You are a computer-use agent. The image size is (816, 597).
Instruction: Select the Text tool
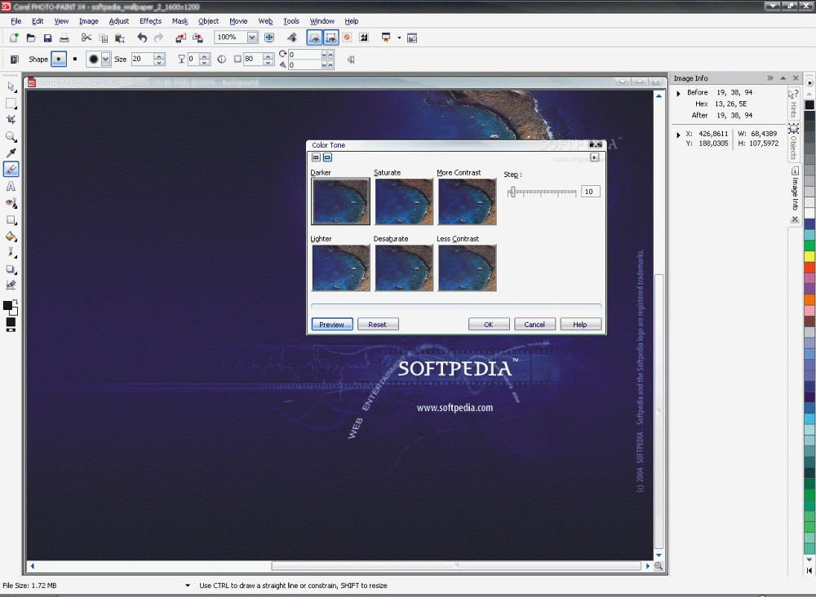pos(11,186)
